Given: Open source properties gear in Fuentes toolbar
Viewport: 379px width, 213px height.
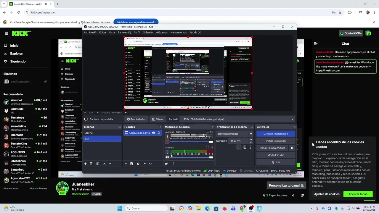Looking at the screenshot, I should 138,164.
